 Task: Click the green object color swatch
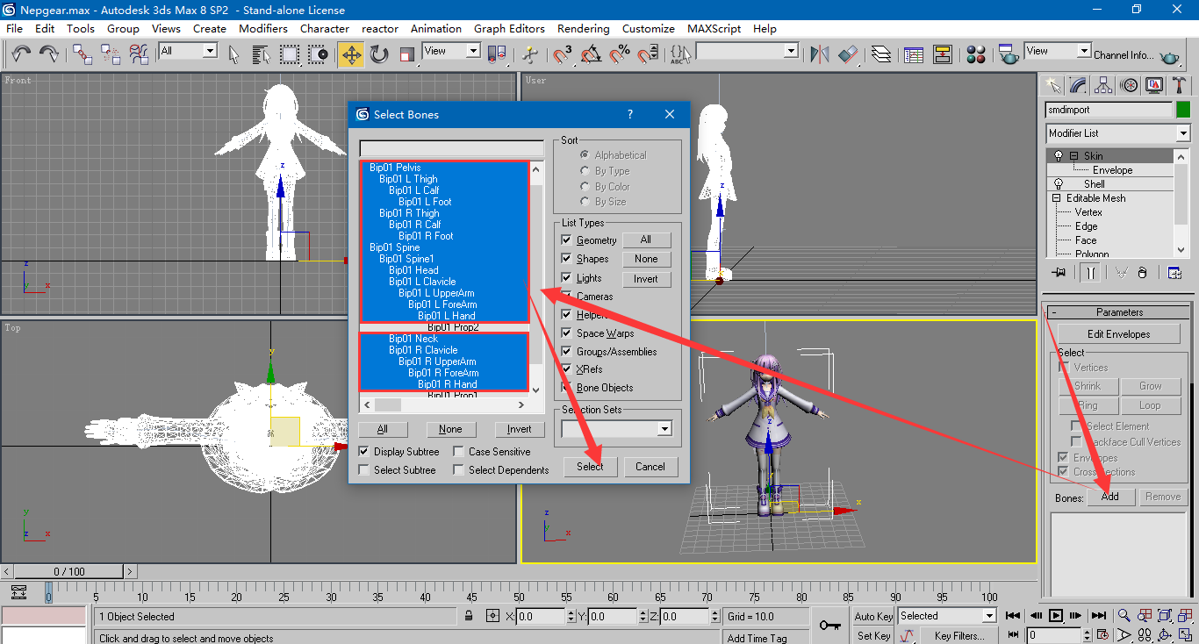tap(1183, 110)
